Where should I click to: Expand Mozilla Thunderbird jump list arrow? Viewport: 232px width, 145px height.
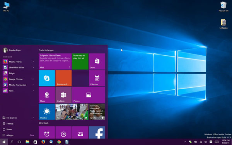pos(33,85)
